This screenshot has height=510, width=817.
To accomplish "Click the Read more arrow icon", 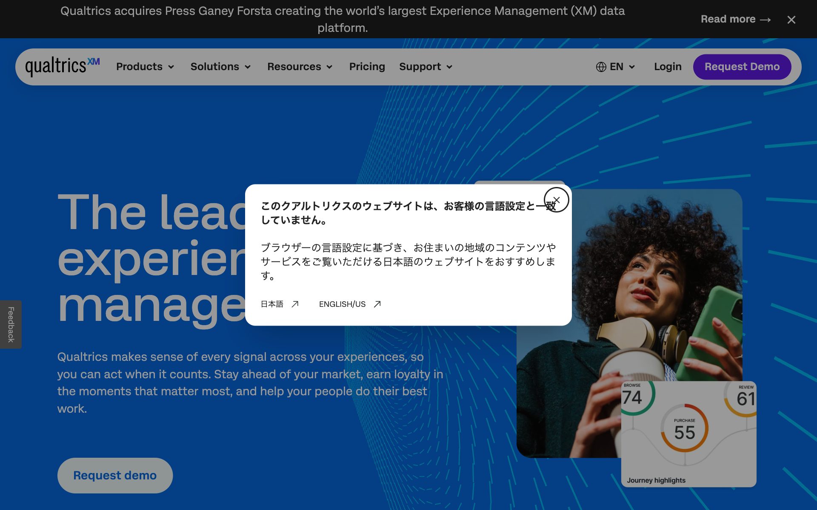I will (766, 20).
